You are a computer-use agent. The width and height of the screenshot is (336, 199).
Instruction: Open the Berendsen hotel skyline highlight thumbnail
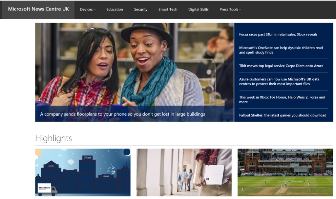pos(83,172)
